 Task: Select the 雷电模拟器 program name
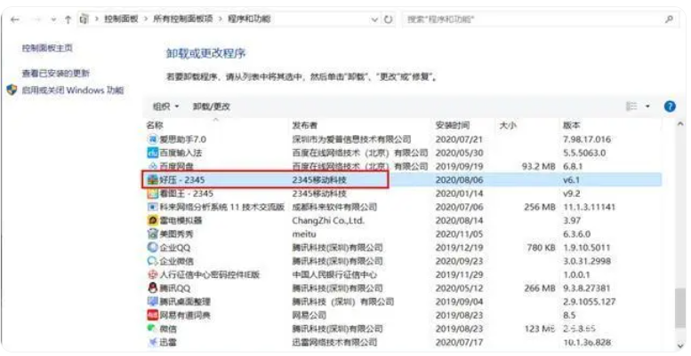[181, 220]
